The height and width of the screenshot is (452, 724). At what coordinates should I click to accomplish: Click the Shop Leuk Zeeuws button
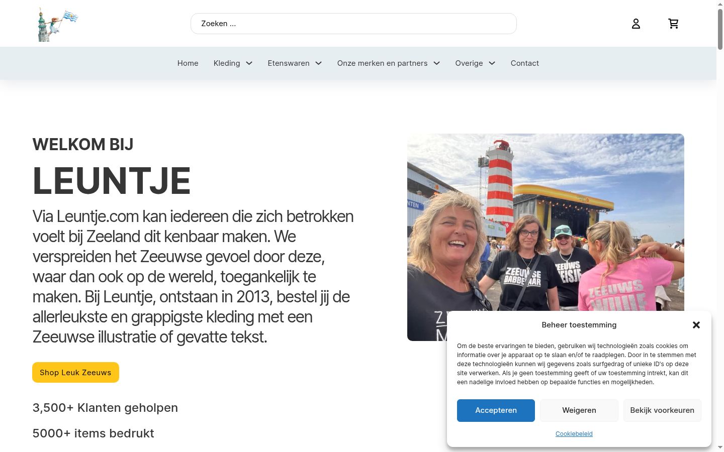click(75, 372)
